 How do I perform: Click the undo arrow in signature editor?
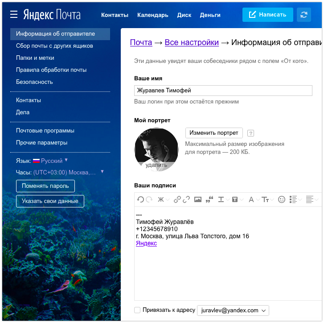click(x=140, y=199)
